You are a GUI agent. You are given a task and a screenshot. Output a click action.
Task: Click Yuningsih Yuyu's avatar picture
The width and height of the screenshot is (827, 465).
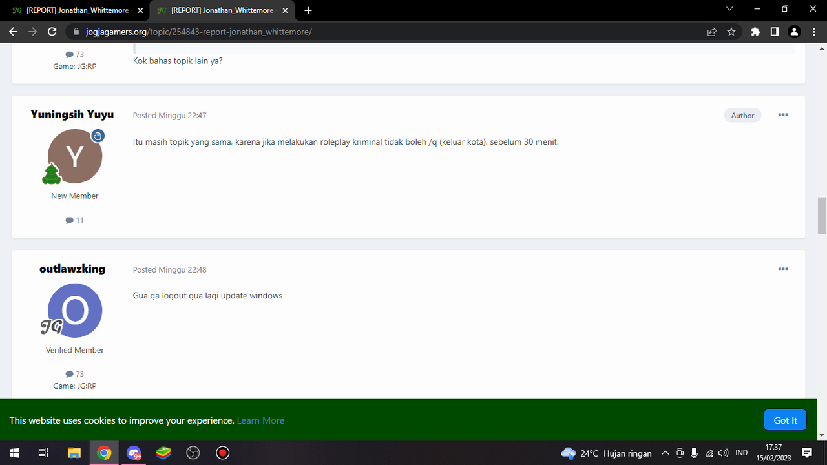[x=75, y=156]
